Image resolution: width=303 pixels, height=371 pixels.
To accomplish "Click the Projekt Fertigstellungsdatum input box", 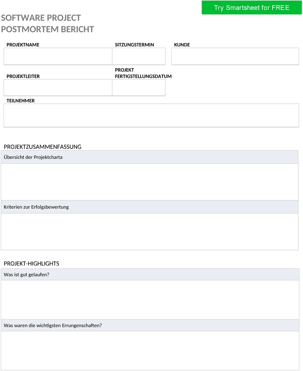I will 139,88.
